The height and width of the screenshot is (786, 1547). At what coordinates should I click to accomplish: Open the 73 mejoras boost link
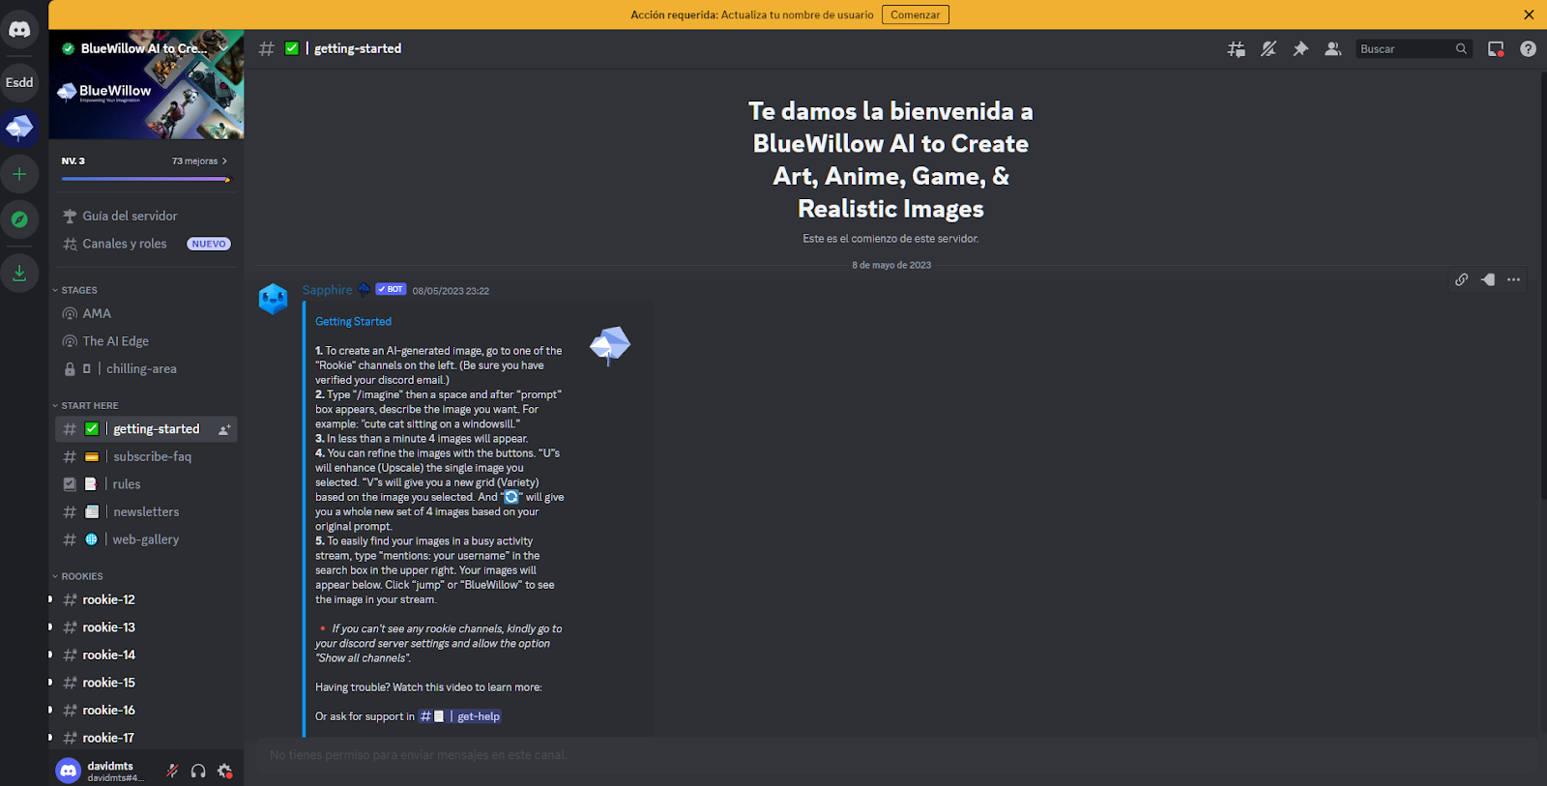[199, 160]
